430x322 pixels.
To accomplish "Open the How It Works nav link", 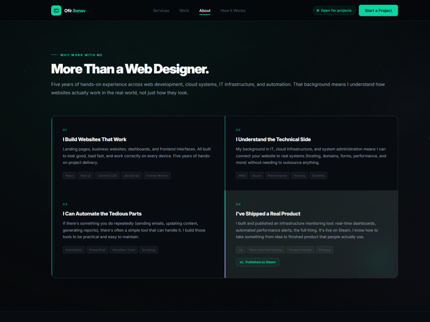I will point(233,11).
